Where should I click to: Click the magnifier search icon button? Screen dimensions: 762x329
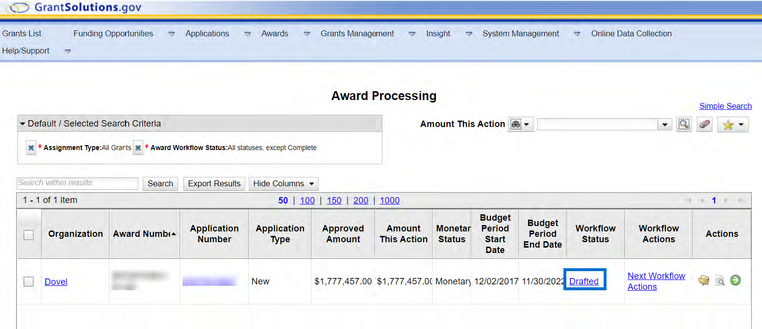(684, 125)
